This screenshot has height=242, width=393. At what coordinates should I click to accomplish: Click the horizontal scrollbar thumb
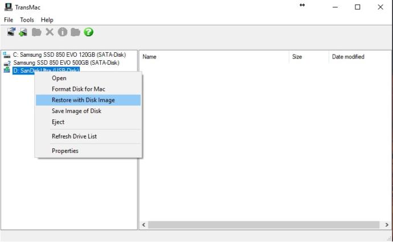(x=264, y=225)
